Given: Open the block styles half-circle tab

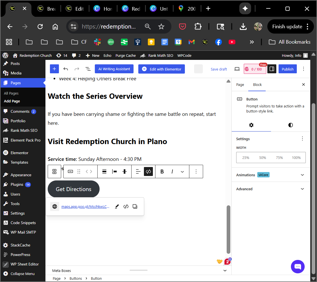Looking at the screenshot, I should (290, 125).
